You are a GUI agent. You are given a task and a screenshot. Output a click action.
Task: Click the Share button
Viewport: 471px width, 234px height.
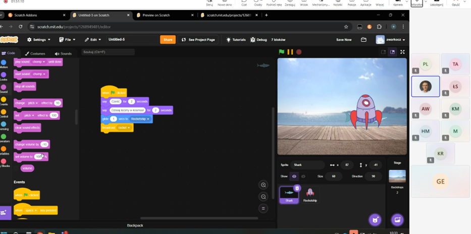[x=168, y=40]
